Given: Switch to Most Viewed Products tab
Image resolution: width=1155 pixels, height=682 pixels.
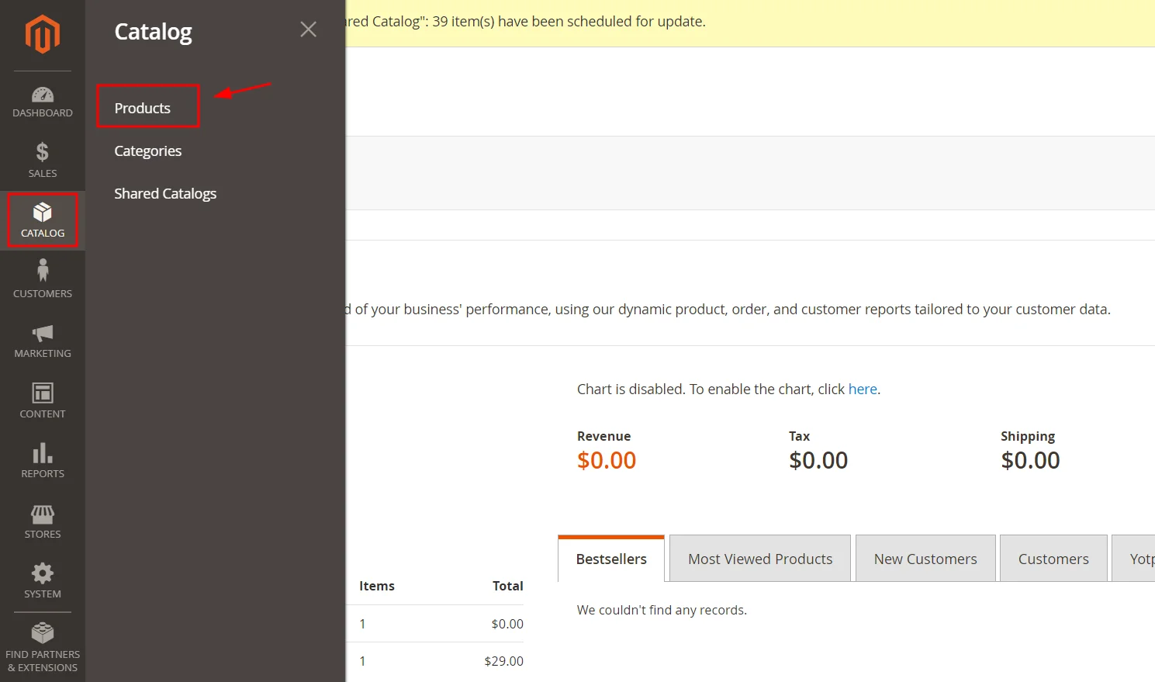Looking at the screenshot, I should click(759, 559).
